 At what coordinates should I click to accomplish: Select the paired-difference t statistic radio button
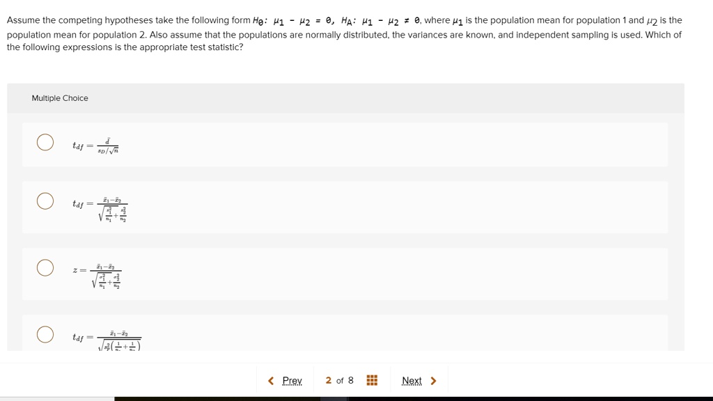click(45, 142)
